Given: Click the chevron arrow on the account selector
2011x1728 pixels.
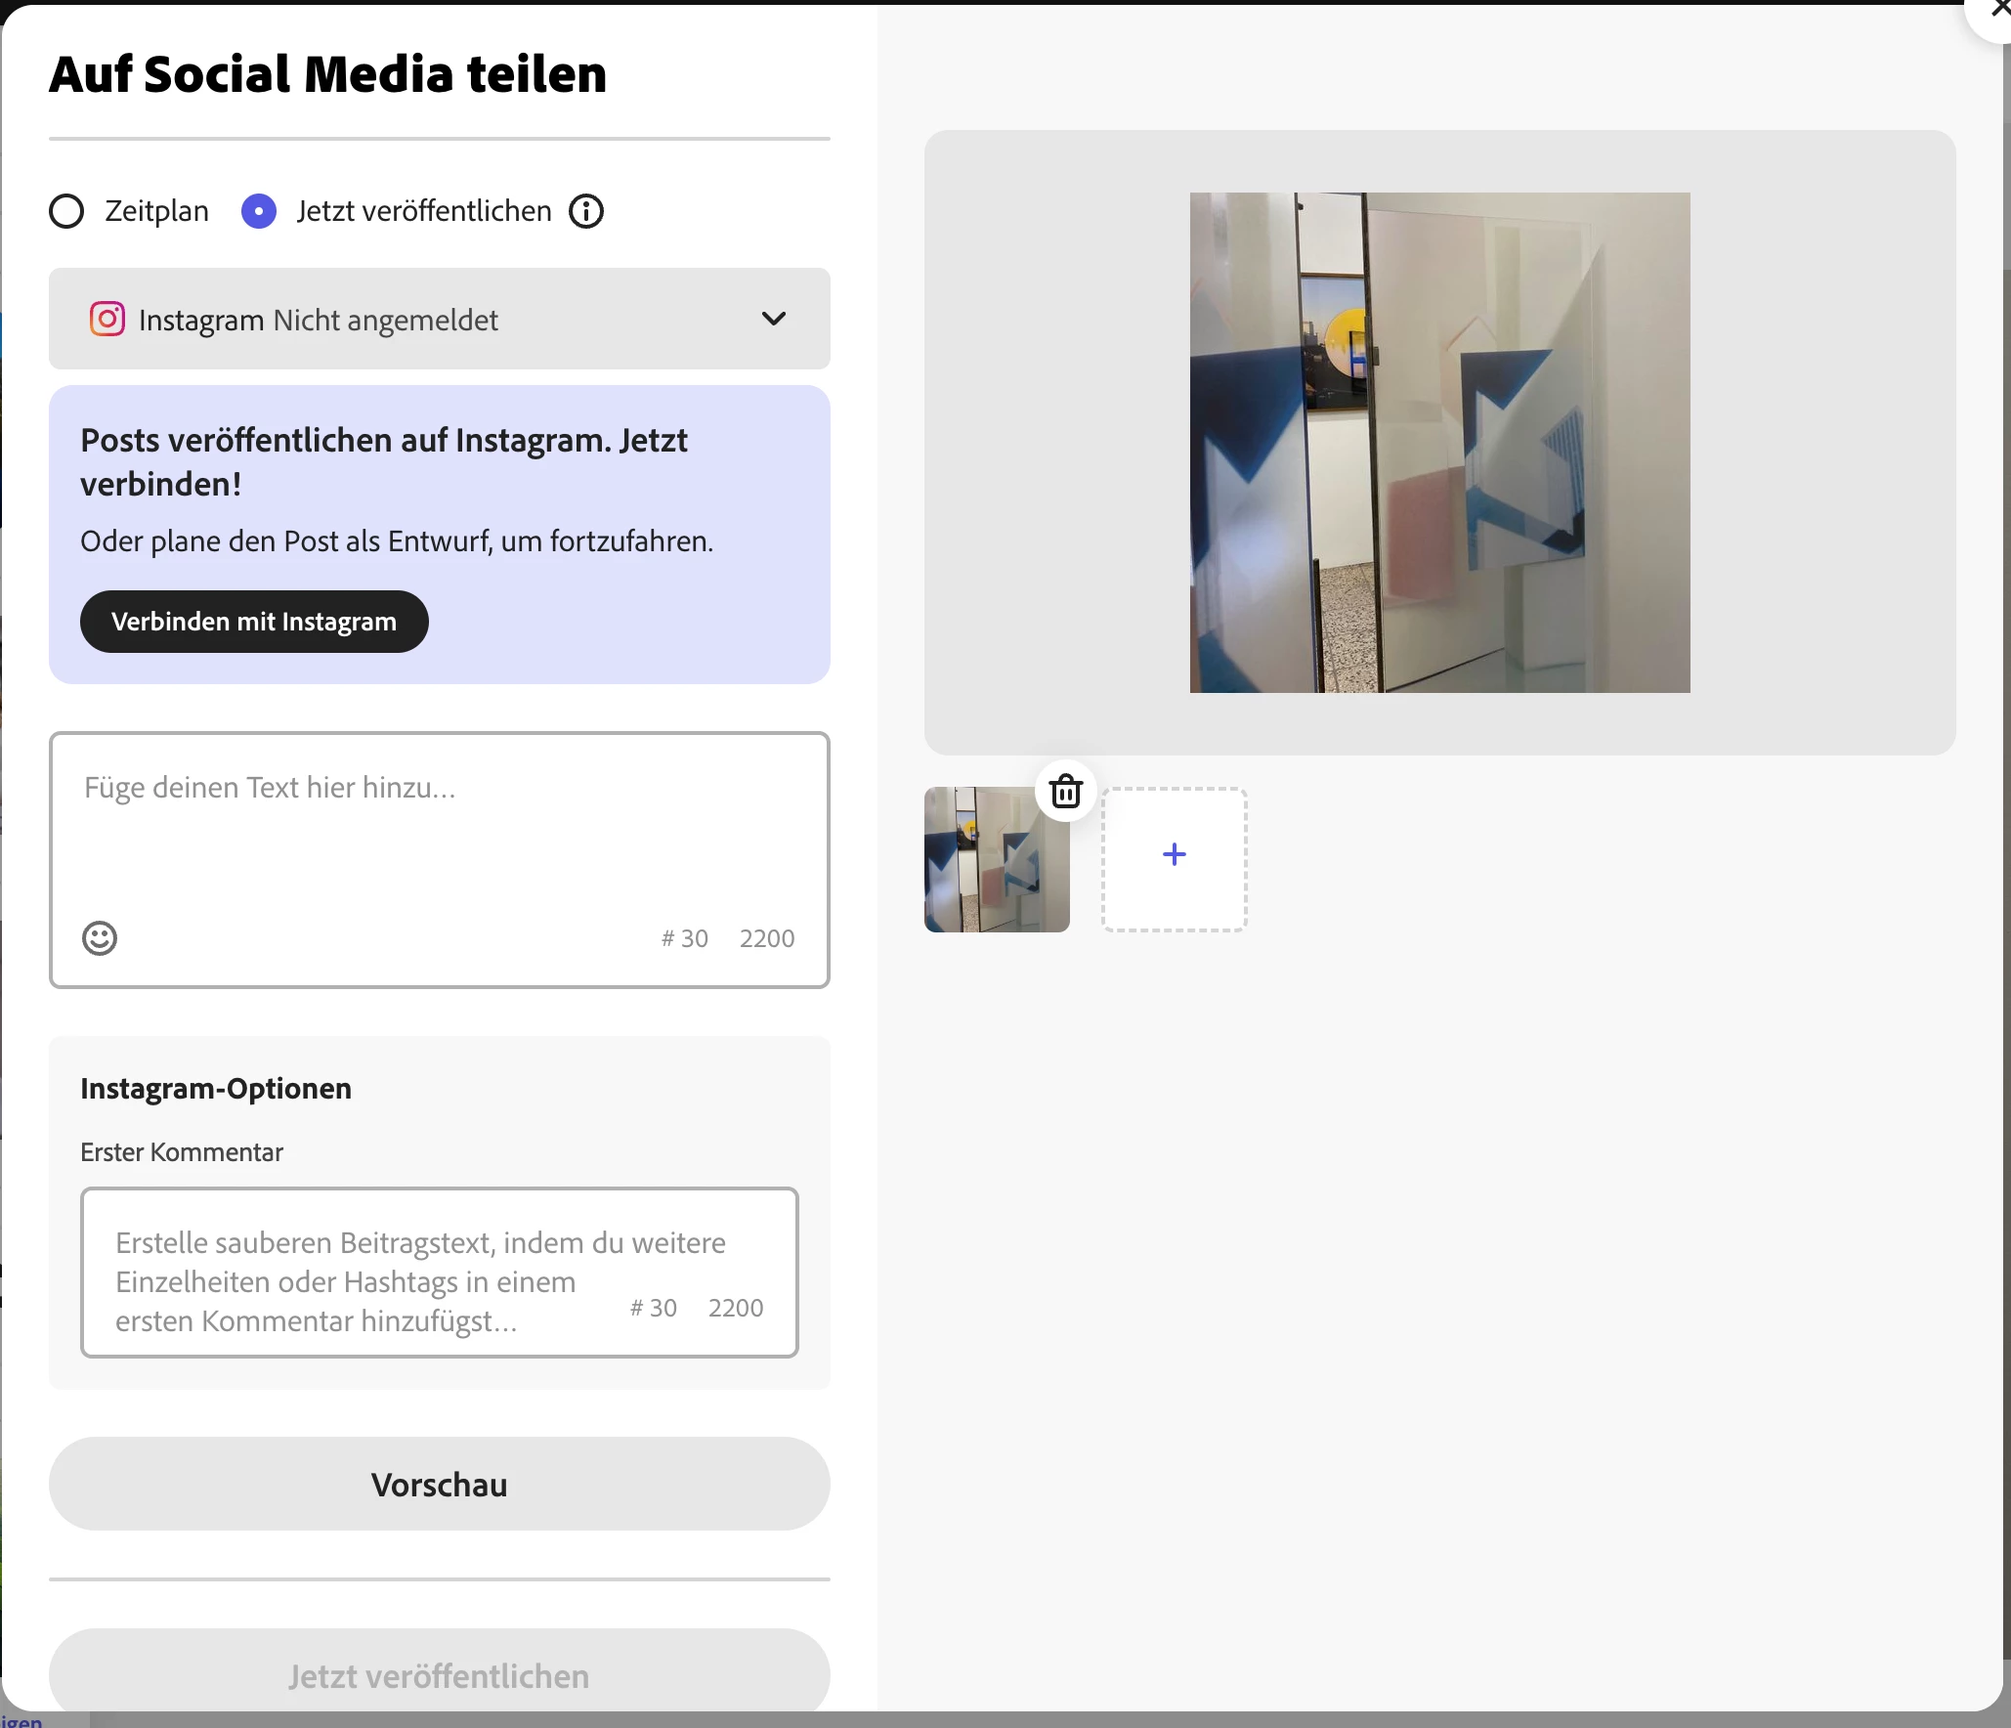Looking at the screenshot, I should click(x=773, y=320).
